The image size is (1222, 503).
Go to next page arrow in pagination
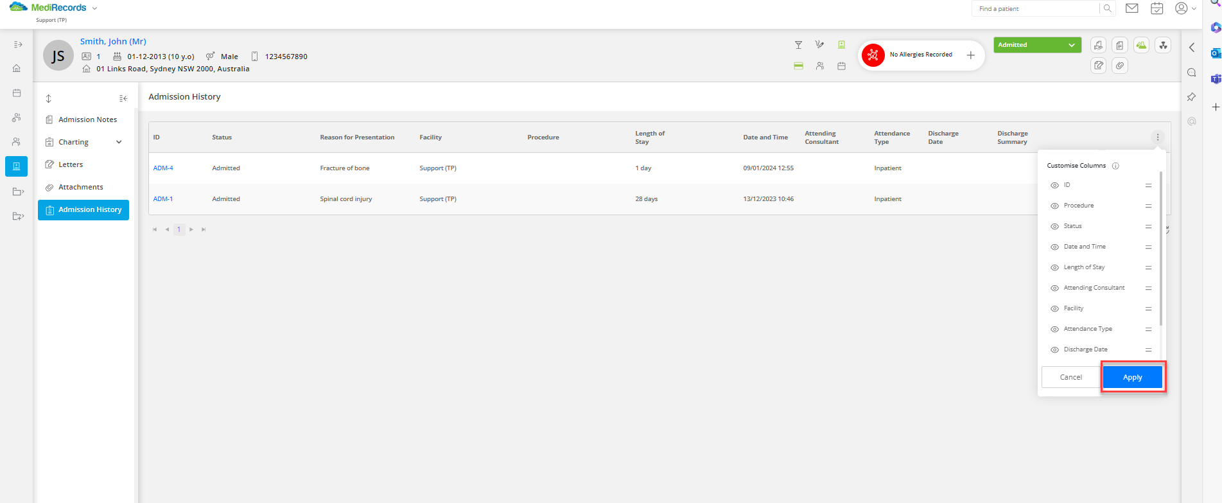coord(191,229)
